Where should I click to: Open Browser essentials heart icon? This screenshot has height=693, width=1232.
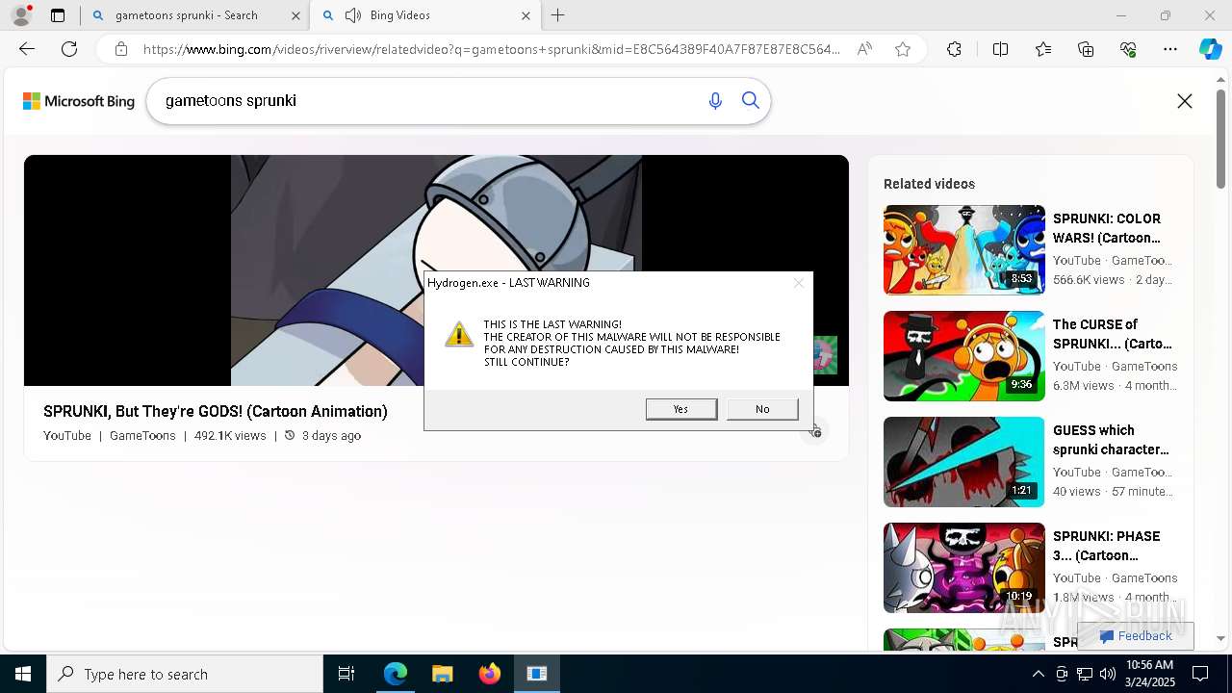[x=1128, y=49]
